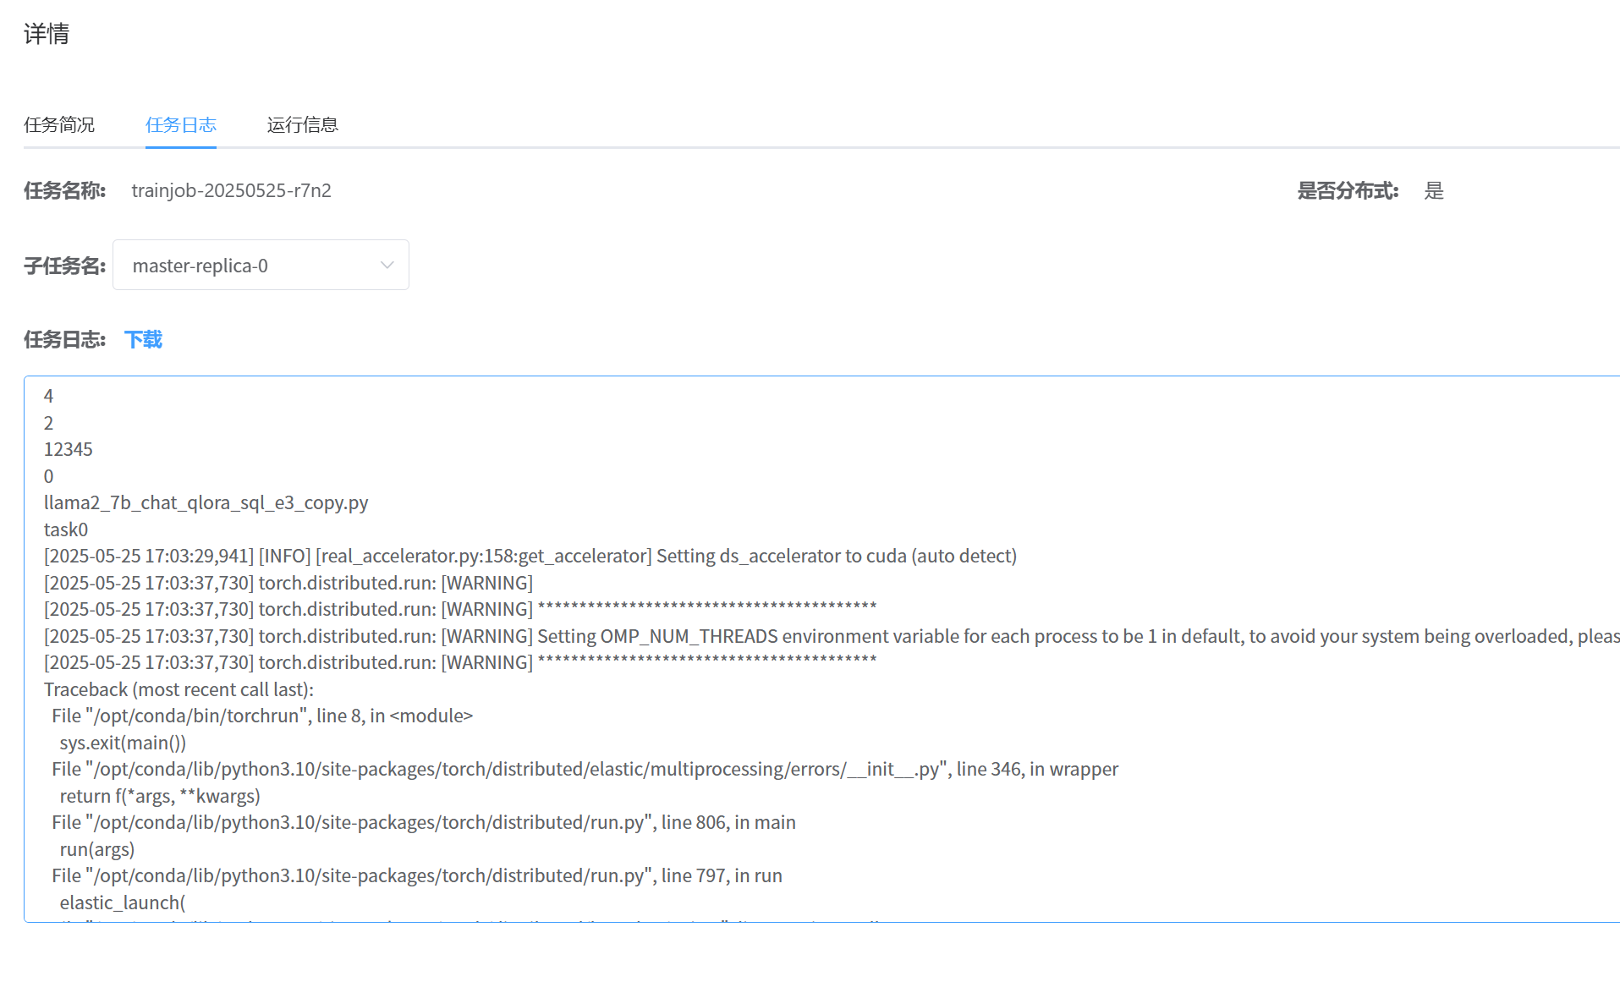Click the task name trainjob-20250525-r7n2
Image resolution: width=1620 pixels, height=982 pixels.
[x=231, y=191]
